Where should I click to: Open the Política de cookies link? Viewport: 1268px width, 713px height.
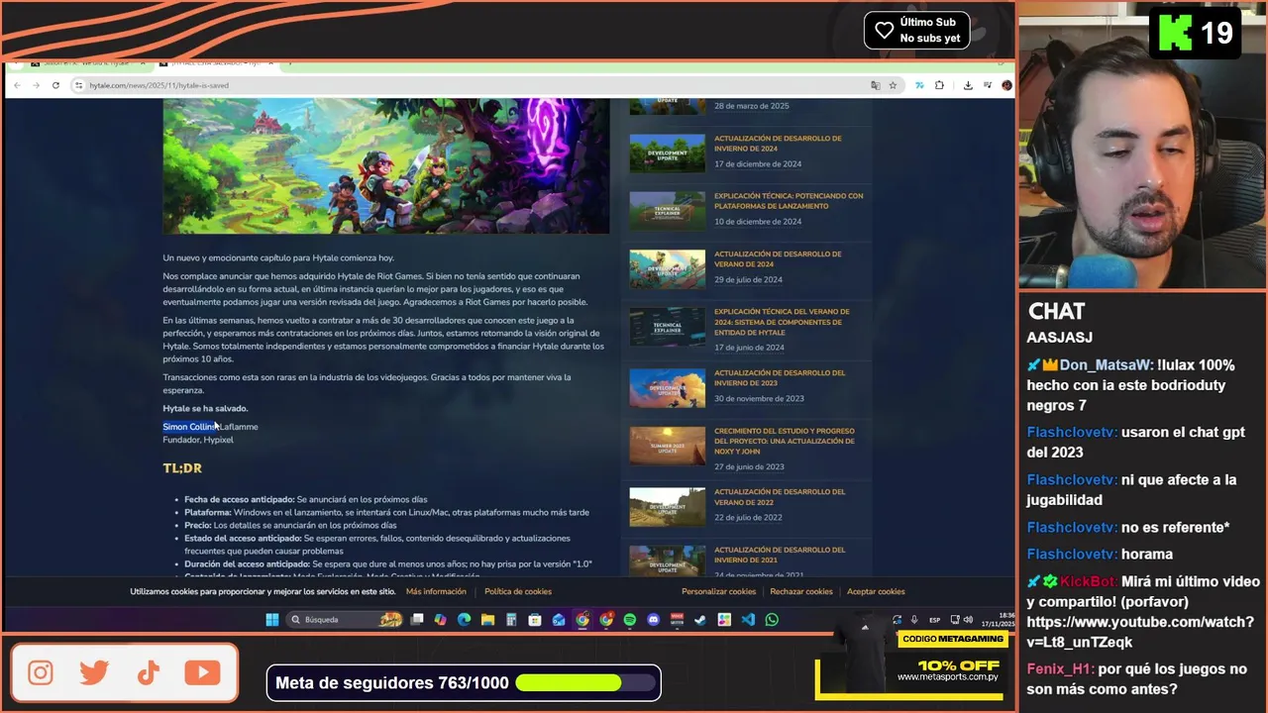coord(518,591)
